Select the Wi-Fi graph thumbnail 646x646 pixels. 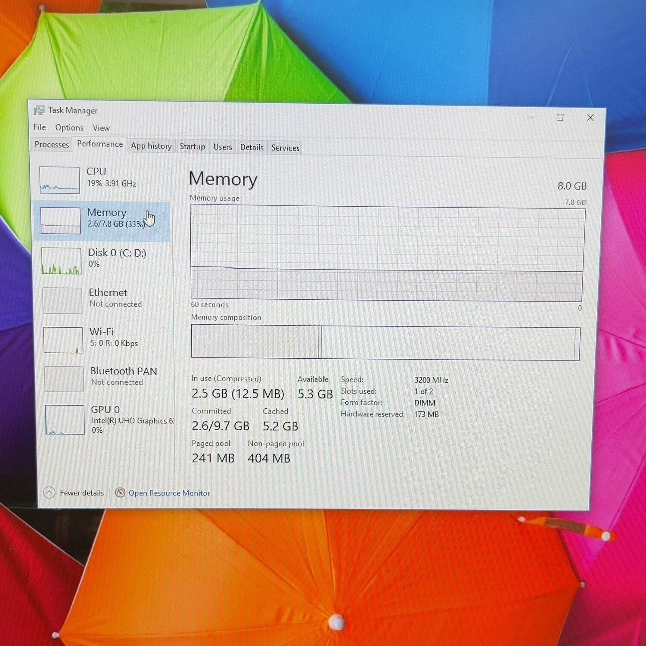pos(63,340)
